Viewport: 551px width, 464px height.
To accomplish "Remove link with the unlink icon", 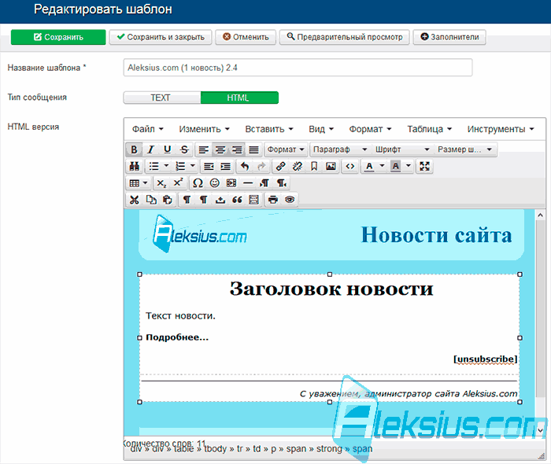I will pyautogui.click(x=298, y=167).
